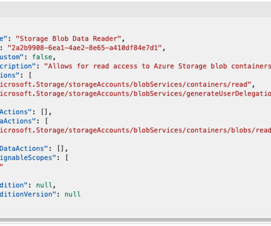Click the containers/blobs/read data action line
Image resolution: width=271 pixels, height=226 pixels.
tap(135, 130)
